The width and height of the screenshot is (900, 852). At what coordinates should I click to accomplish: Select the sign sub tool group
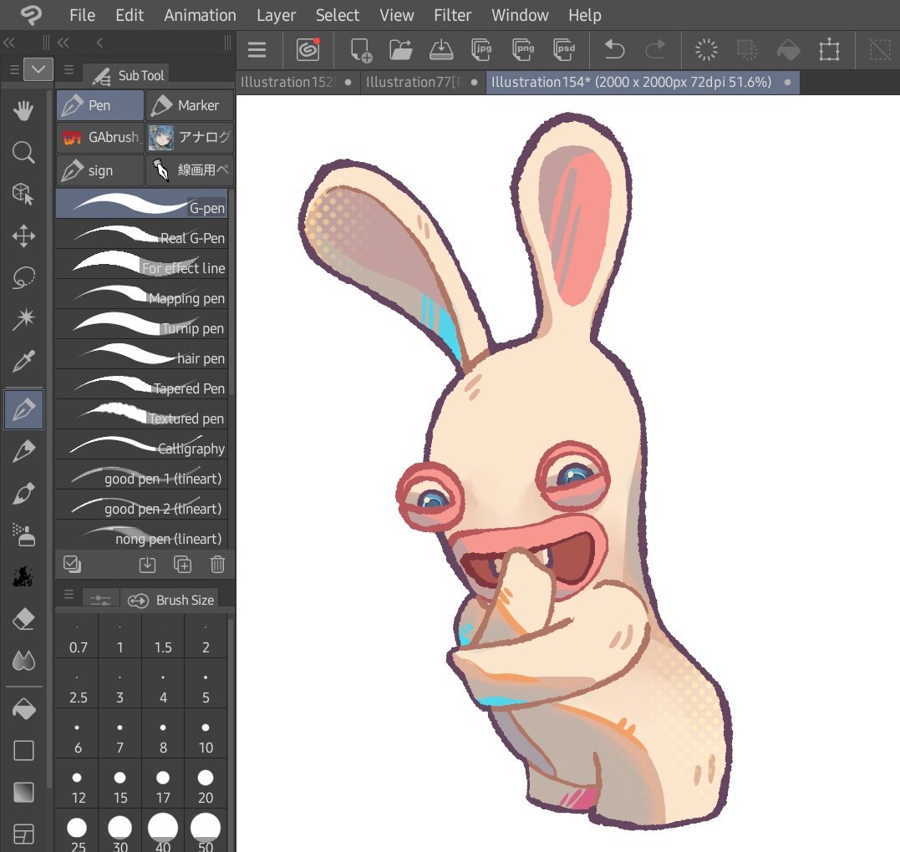click(x=100, y=170)
